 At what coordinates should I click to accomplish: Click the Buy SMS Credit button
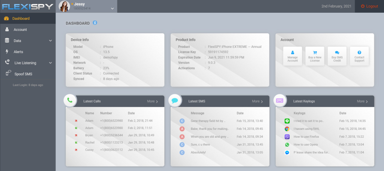[x=337, y=56]
